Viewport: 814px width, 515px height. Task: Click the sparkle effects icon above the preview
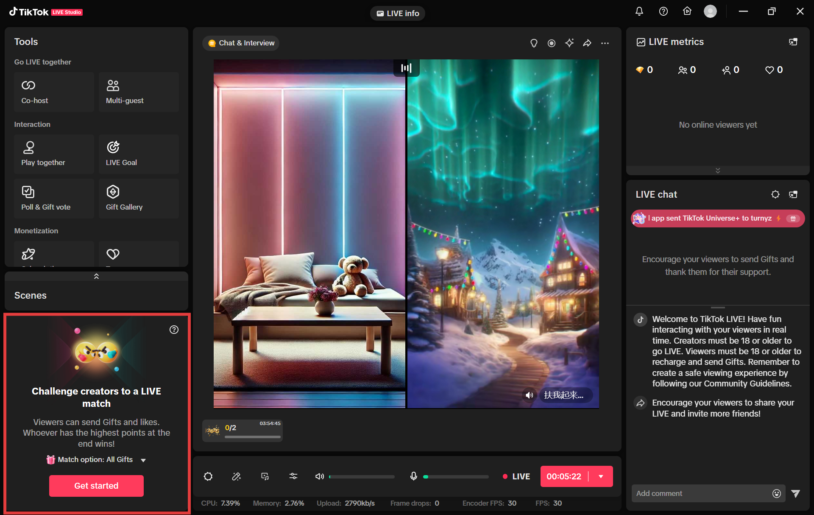click(x=569, y=43)
